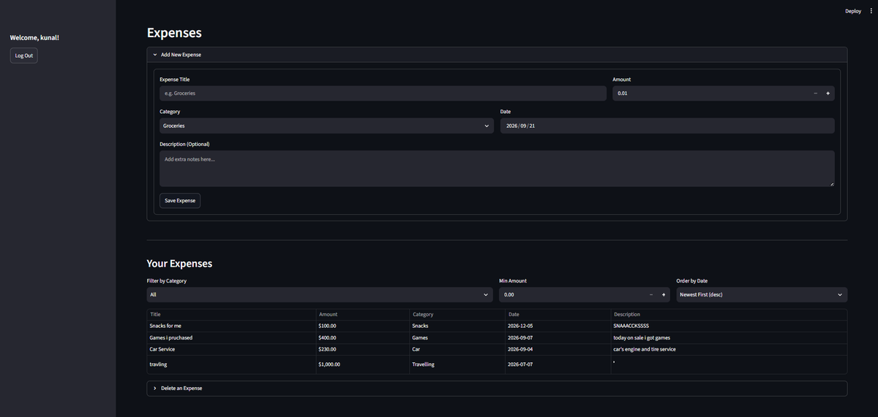Screen dimensions: 878x417
Task: Select the 'Car Service' title cell
Action: (x=231, y=349)
